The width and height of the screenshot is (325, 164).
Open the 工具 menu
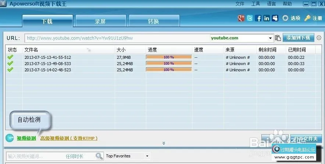256,4
